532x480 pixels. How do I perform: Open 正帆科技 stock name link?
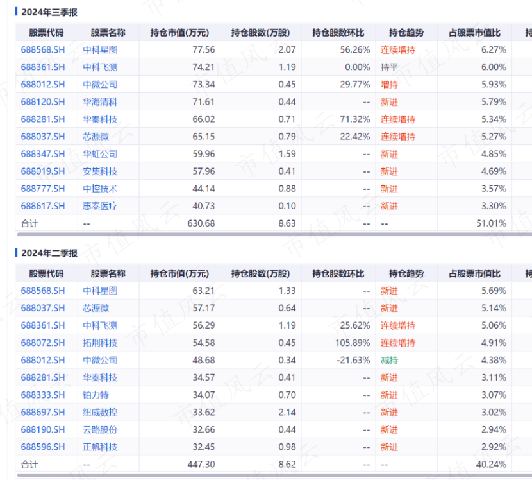100,447
